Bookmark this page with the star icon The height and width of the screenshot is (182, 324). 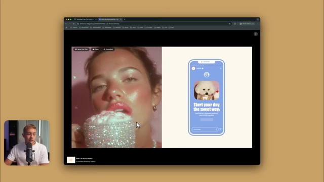(x=229, y=24)
